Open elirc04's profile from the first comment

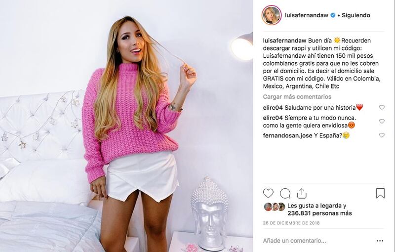point(273,108)
